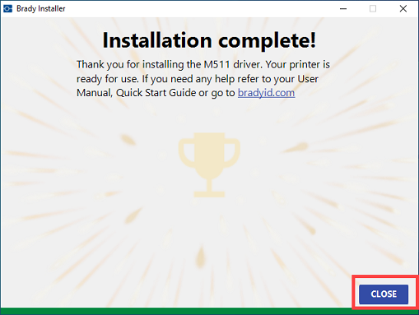The image size is (419, 315).
Task: Open the bradyid.com link
Action: pyautogui.click(x=266, y=93)
